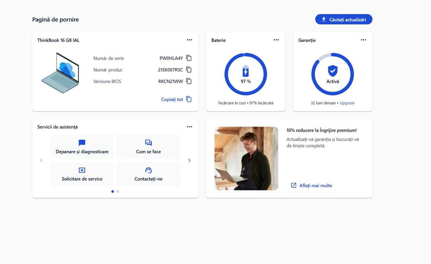Click the 10% reducere promo headline
This screenshot has width=431, height=264.
point(322,130)
